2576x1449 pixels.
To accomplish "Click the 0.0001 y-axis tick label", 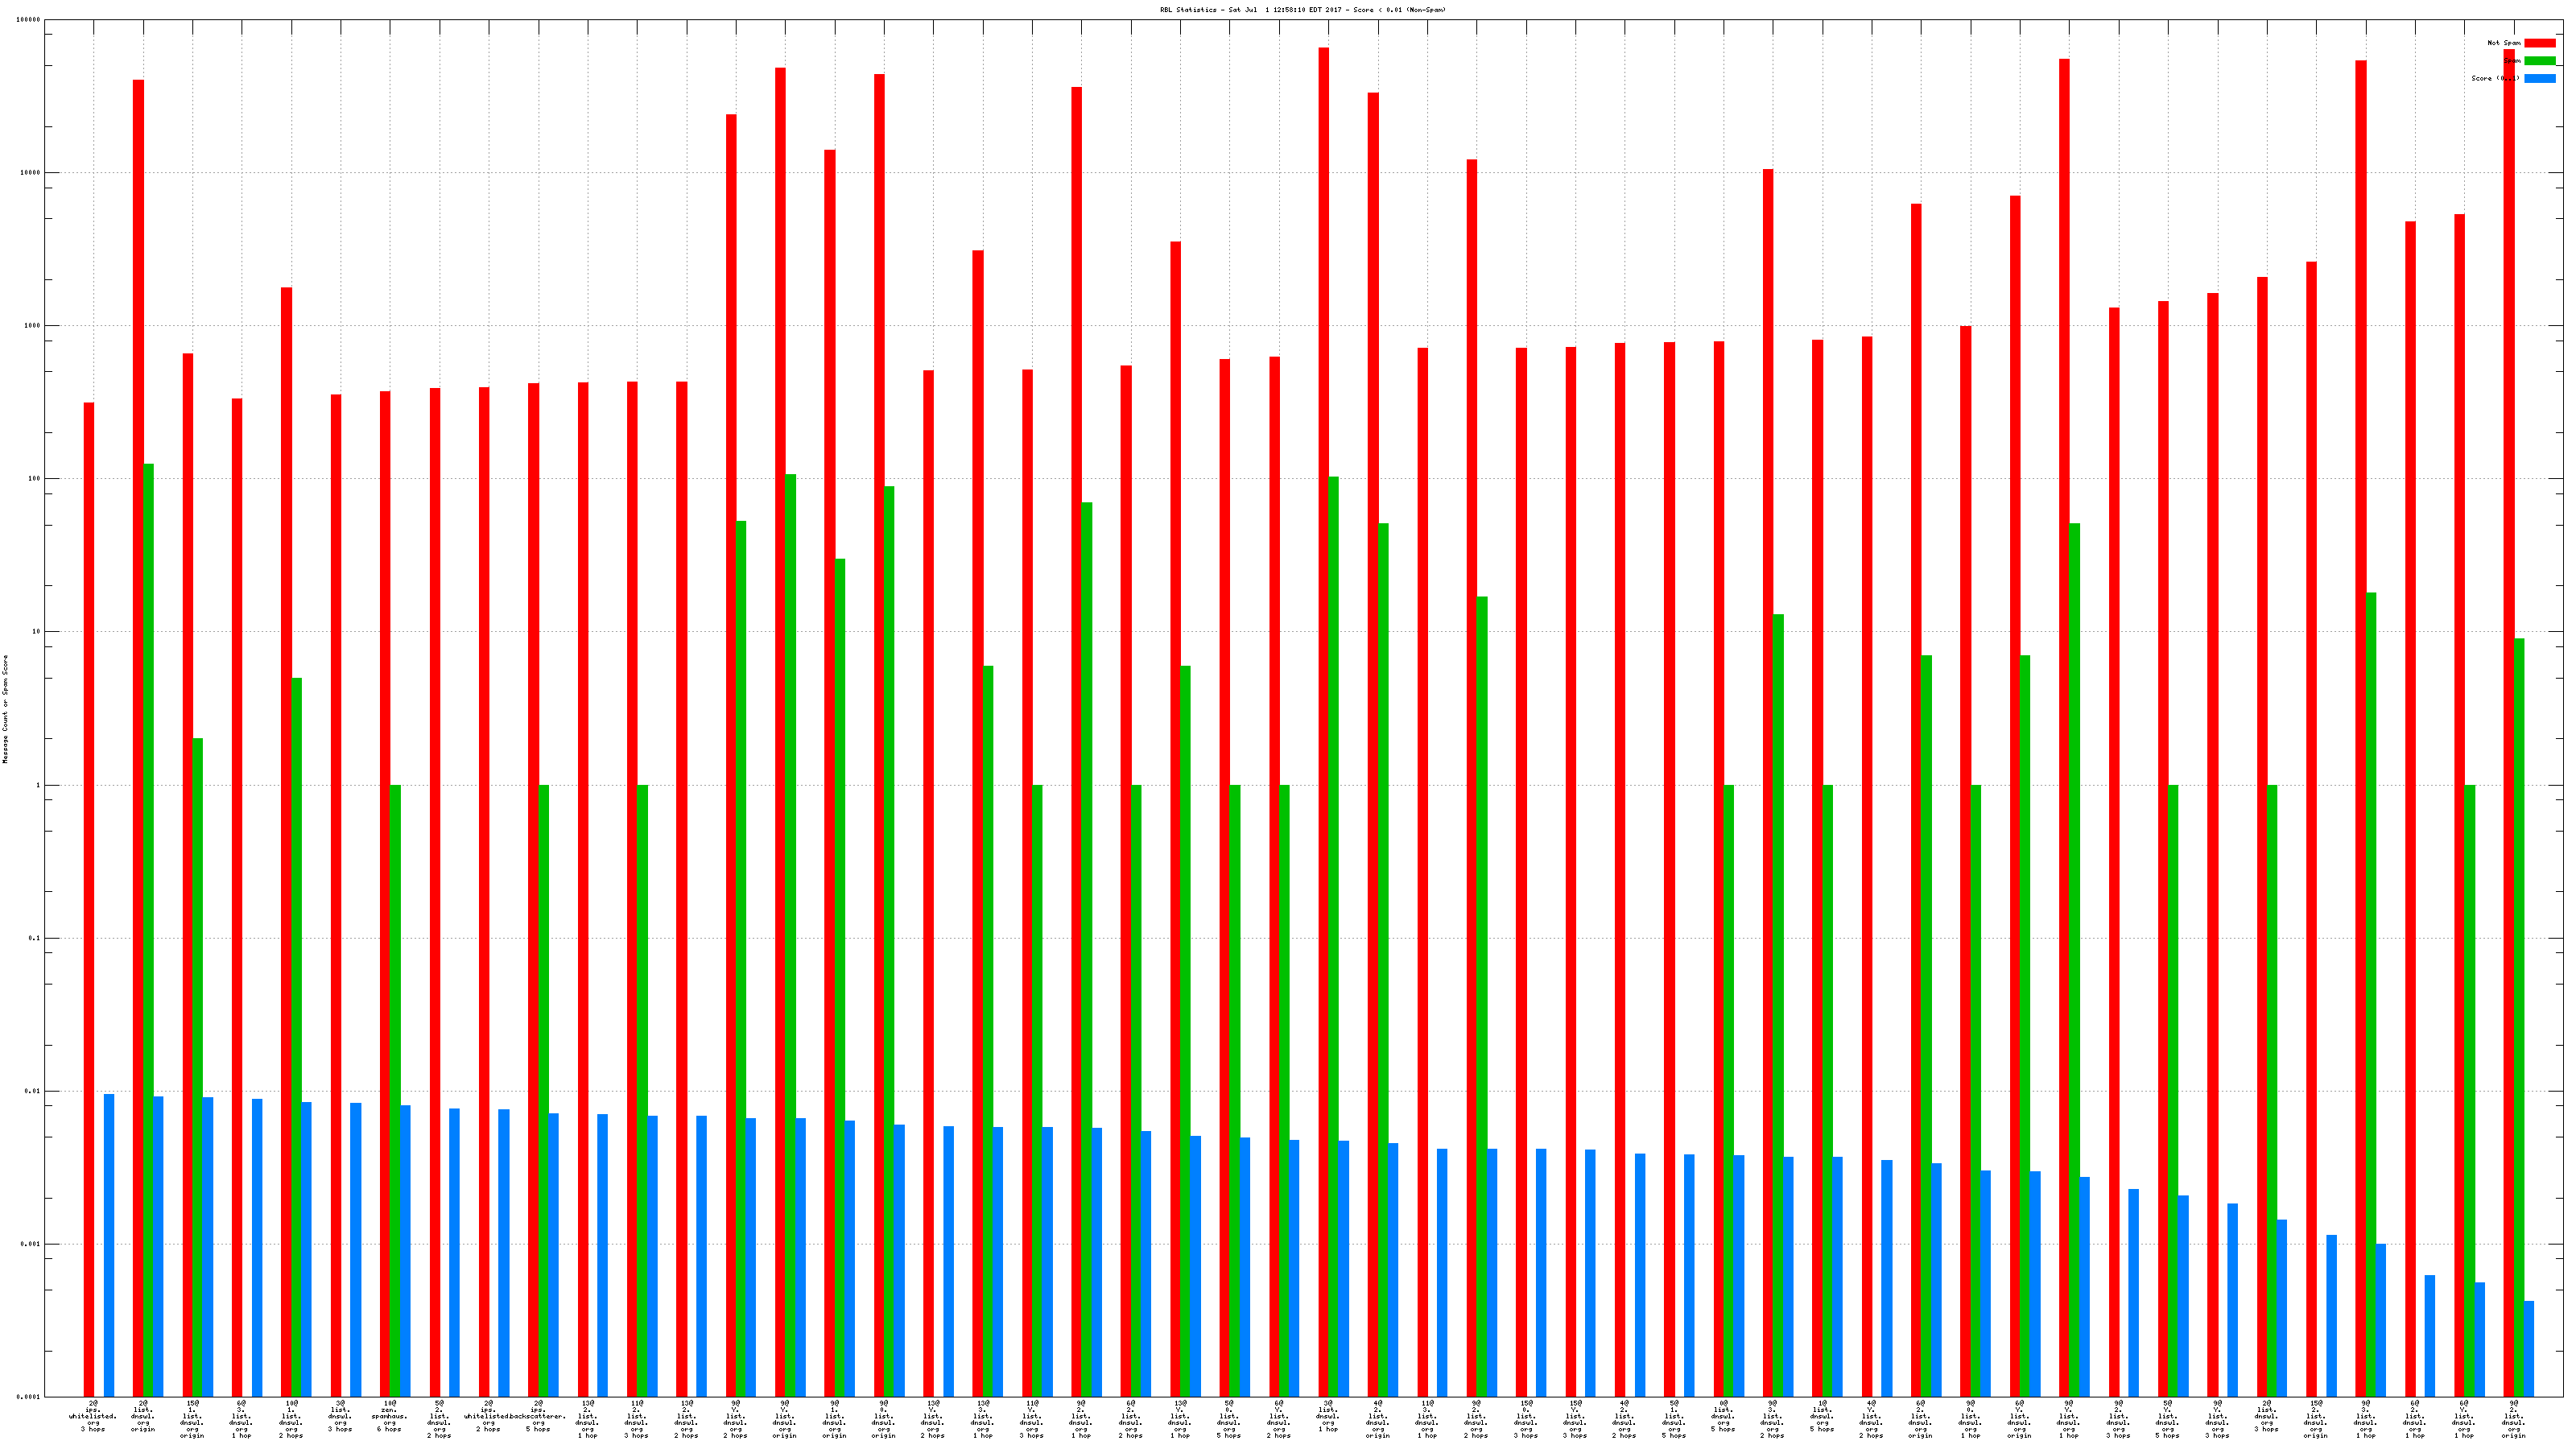I will coord(29,1397).
